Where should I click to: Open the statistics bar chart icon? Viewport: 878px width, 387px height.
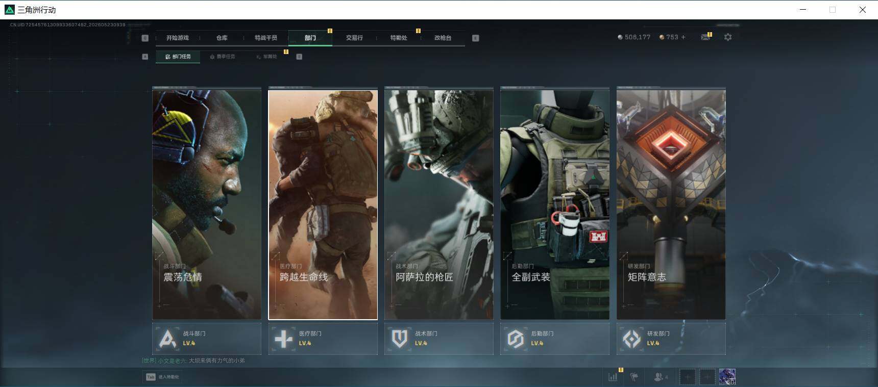(613, 377)
